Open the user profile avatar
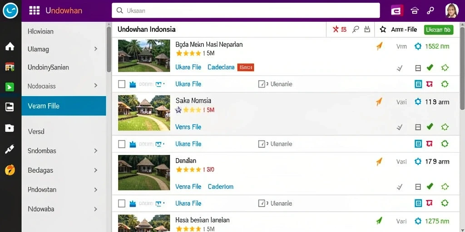Screen dimensions: 465x232 coord(452,11)
